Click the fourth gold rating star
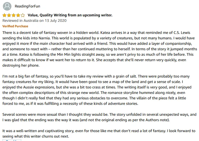 [x=18, y=15]
